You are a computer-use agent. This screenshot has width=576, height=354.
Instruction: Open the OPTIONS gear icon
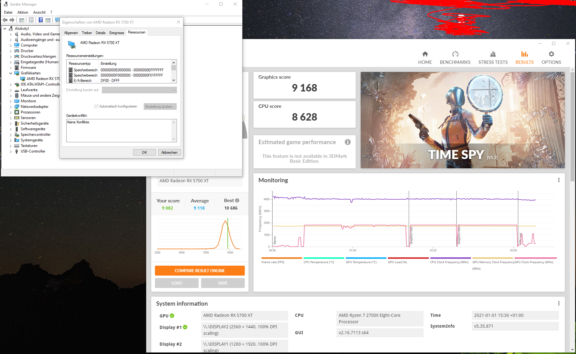click(x=551, y=54)
